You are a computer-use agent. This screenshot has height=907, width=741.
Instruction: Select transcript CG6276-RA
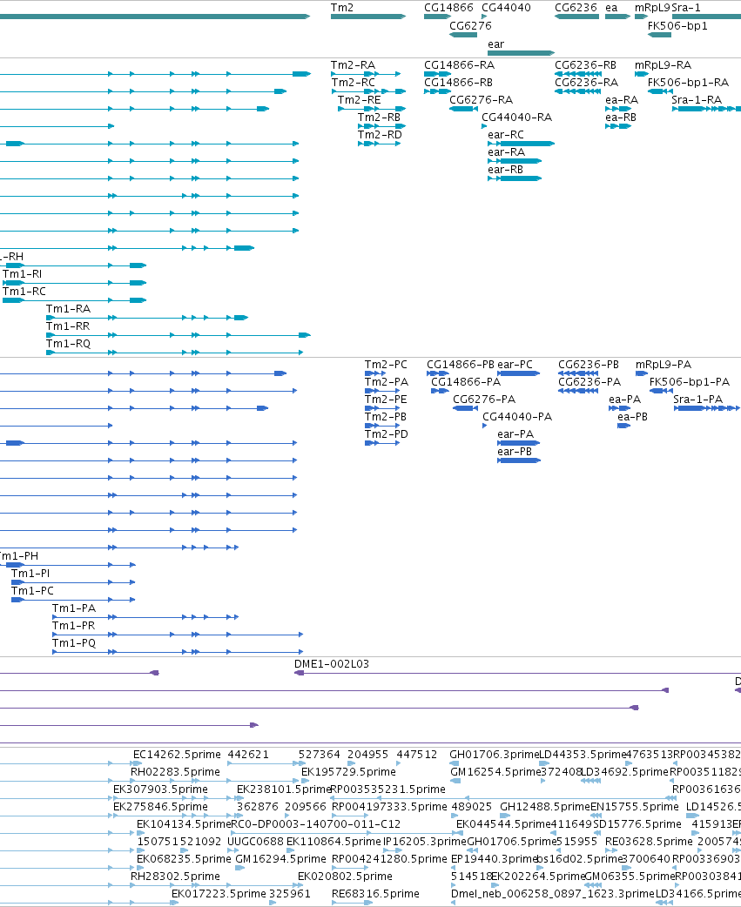(x=482, y=100)
